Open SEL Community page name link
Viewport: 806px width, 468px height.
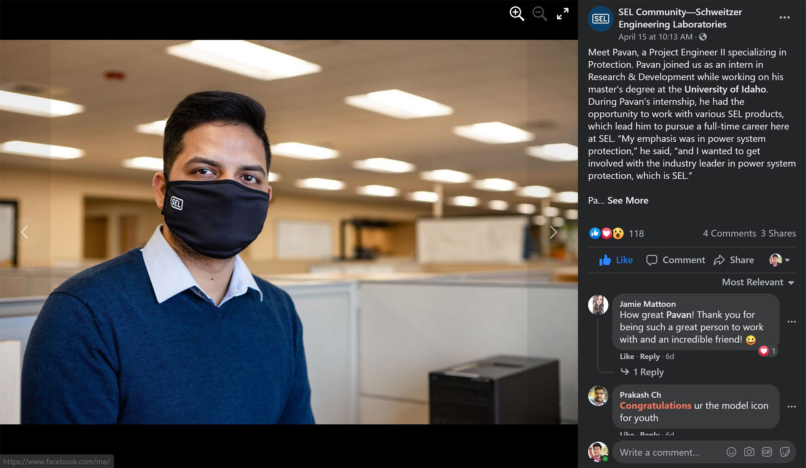(x=680, y=18)
